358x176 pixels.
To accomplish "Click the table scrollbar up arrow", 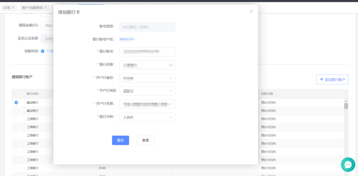I will pos(346,101).
